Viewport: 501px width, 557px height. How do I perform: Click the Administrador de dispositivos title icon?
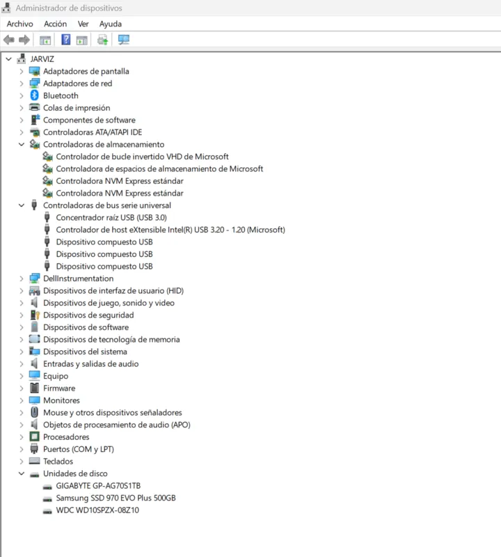point(6,8)
